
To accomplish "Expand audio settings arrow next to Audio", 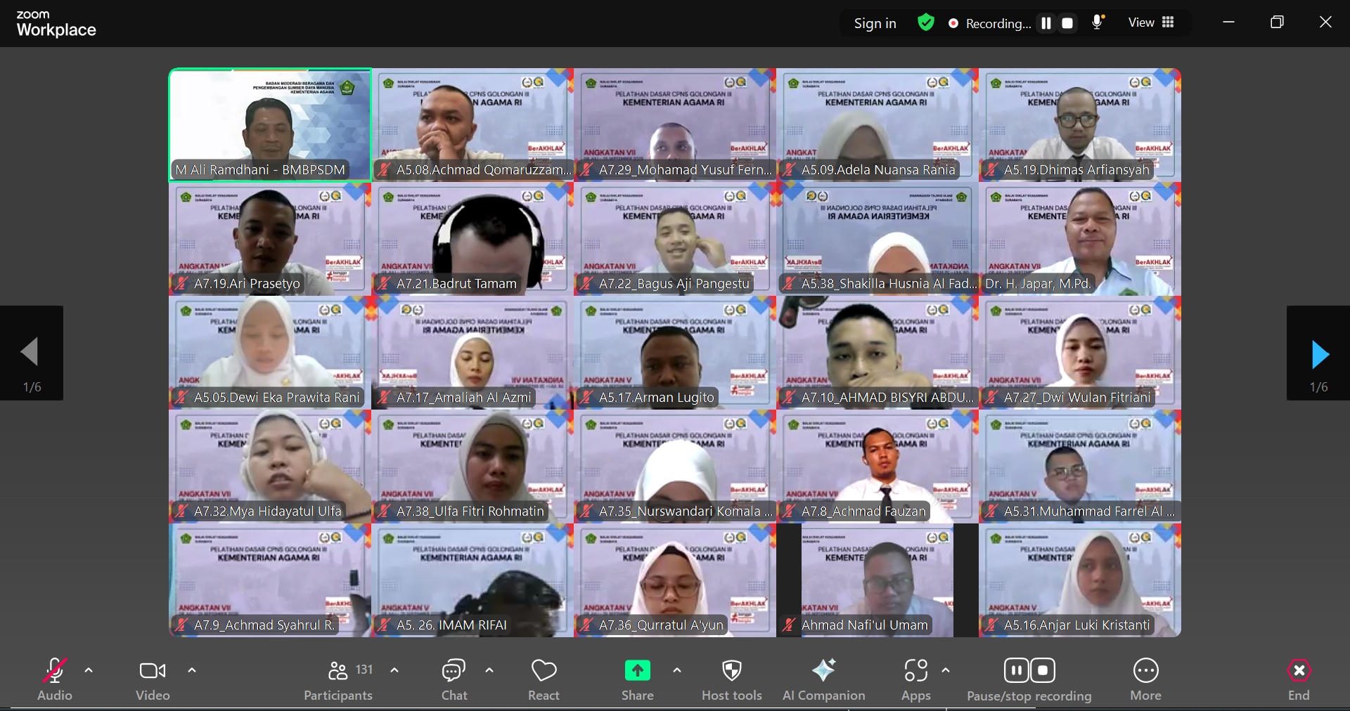I will tap(89, 670).
